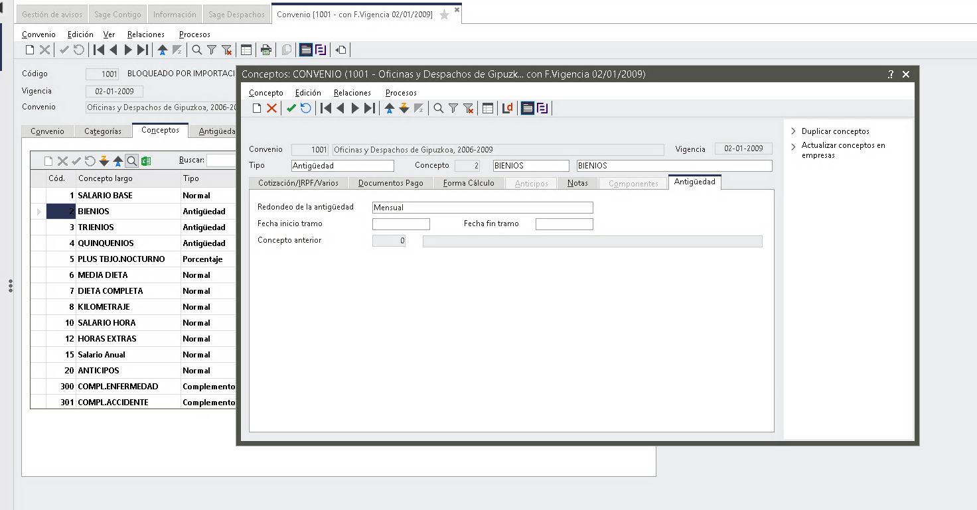Switch to Forma Cálculo tab

(x=469, y=183)
